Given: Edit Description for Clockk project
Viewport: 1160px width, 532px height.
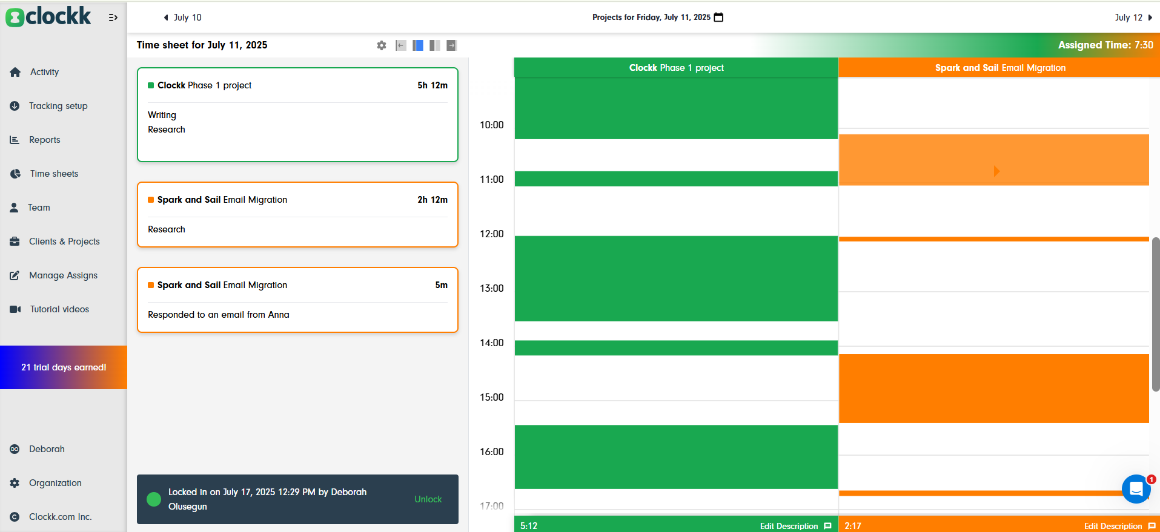Looking at the screenshot, I should (x=795, y=526).
